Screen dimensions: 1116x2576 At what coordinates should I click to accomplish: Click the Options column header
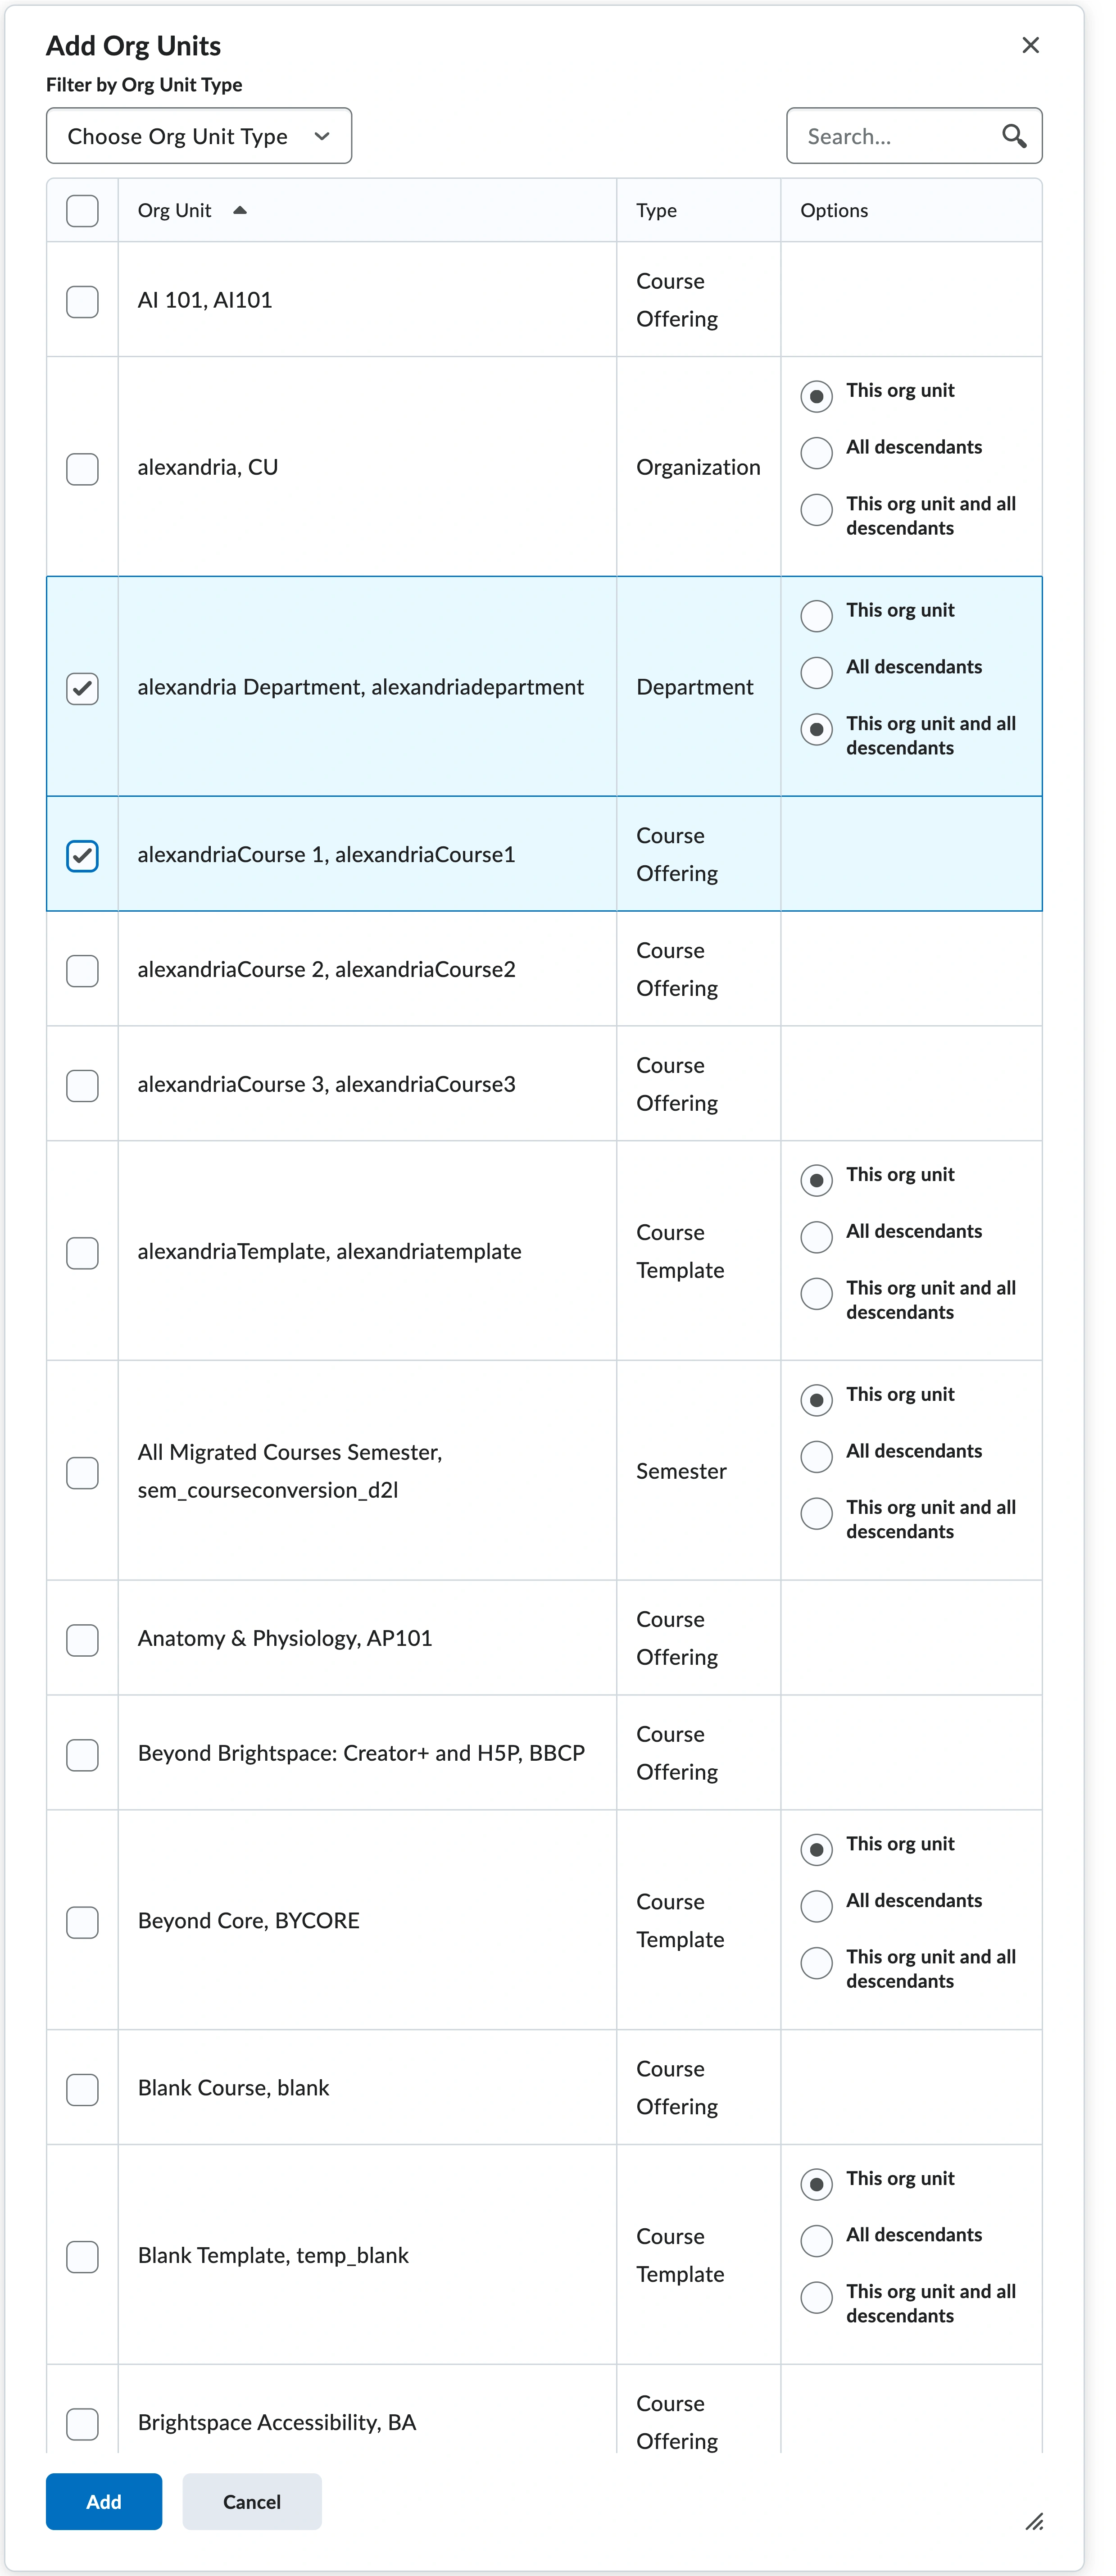(834, 210)
